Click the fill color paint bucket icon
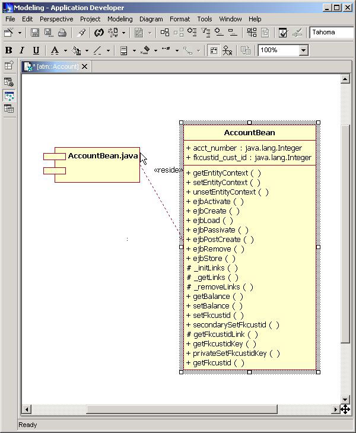356x433 pixels. (76, 50)
